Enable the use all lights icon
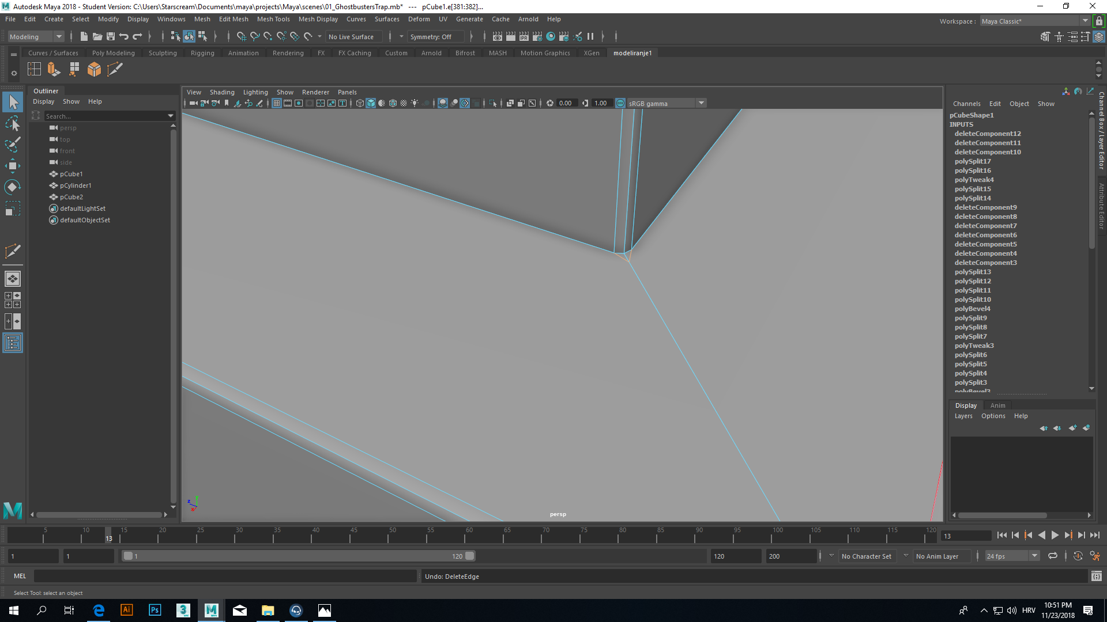Image resolution: width=1107 pixels, height=622 pixels. [x=415, y=103]
